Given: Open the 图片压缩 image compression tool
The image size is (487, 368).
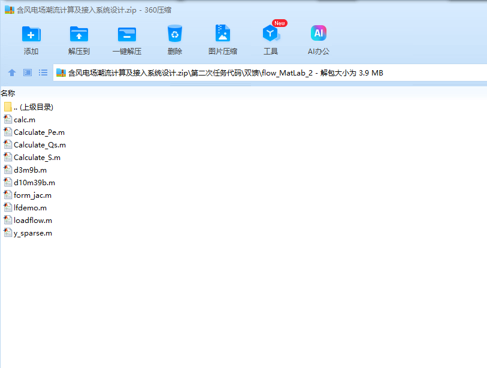Looking at the screenshot, I should pos(223,33).
